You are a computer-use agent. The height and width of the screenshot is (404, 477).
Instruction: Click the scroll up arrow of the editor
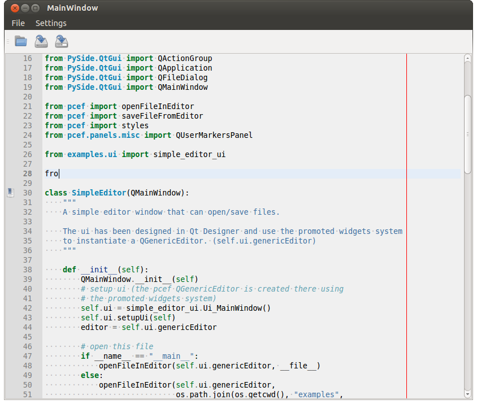(467, 58)
